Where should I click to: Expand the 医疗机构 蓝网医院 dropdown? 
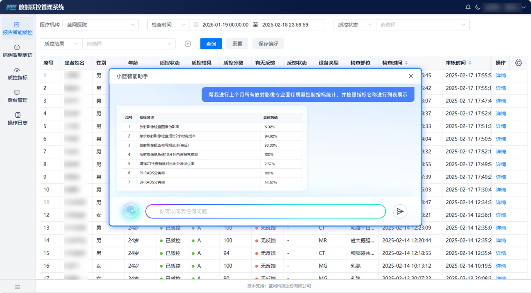101,25
